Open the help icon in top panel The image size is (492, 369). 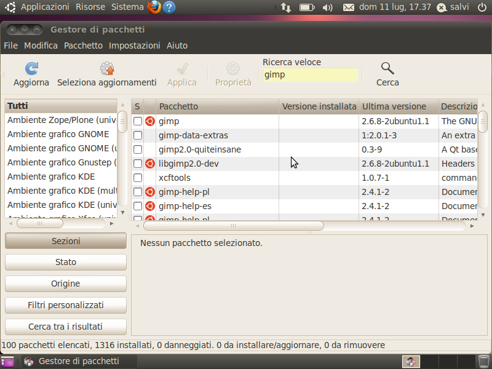pyautogui.click(x=169, y=7)
